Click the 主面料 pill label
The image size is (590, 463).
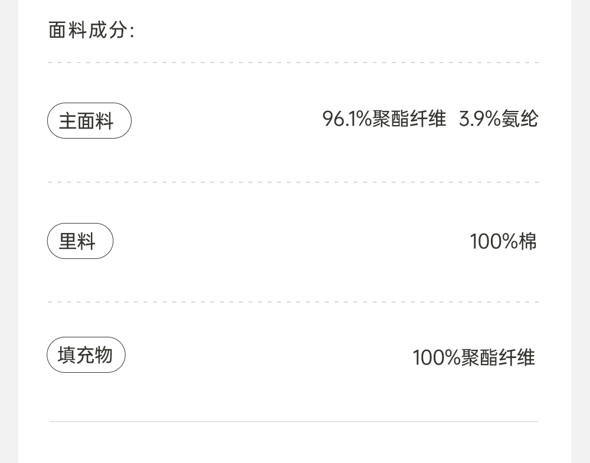point(89,121)
